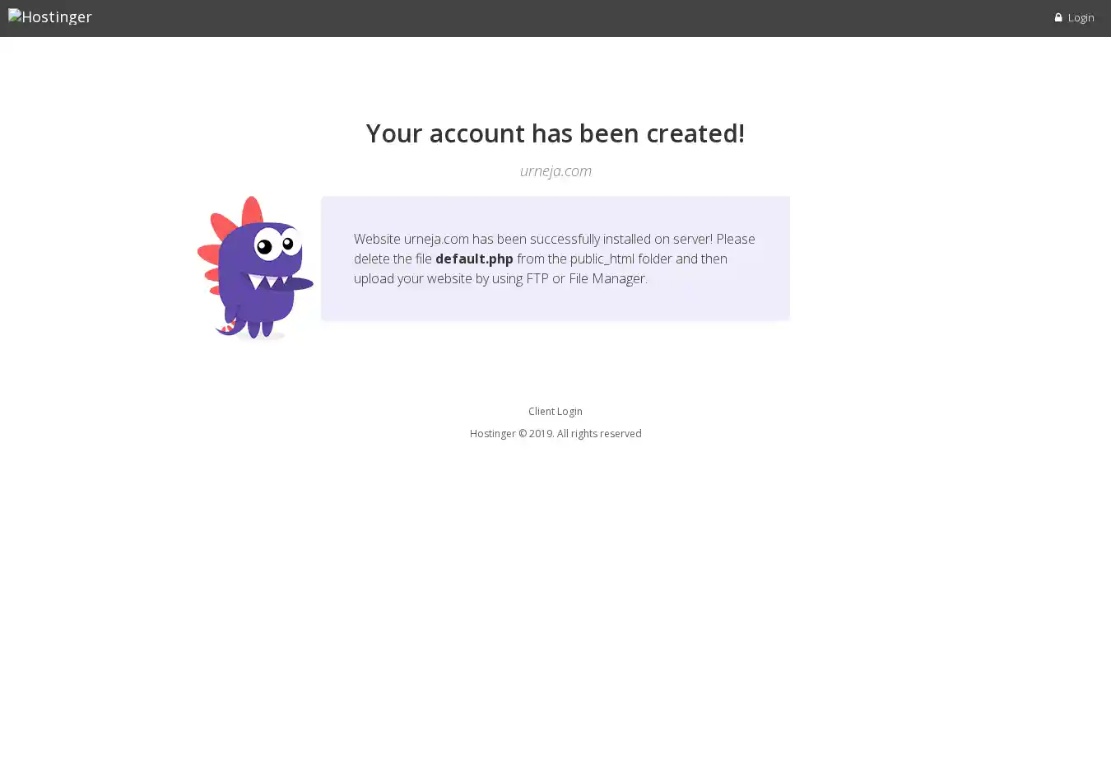Click the "Your account has been created!" heading
Image resolution: width=1111 pixels, height=774 pixels.
click(555, 133)
